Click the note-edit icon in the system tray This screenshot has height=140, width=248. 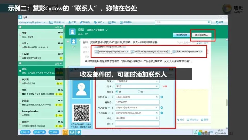tap(195, 132)
